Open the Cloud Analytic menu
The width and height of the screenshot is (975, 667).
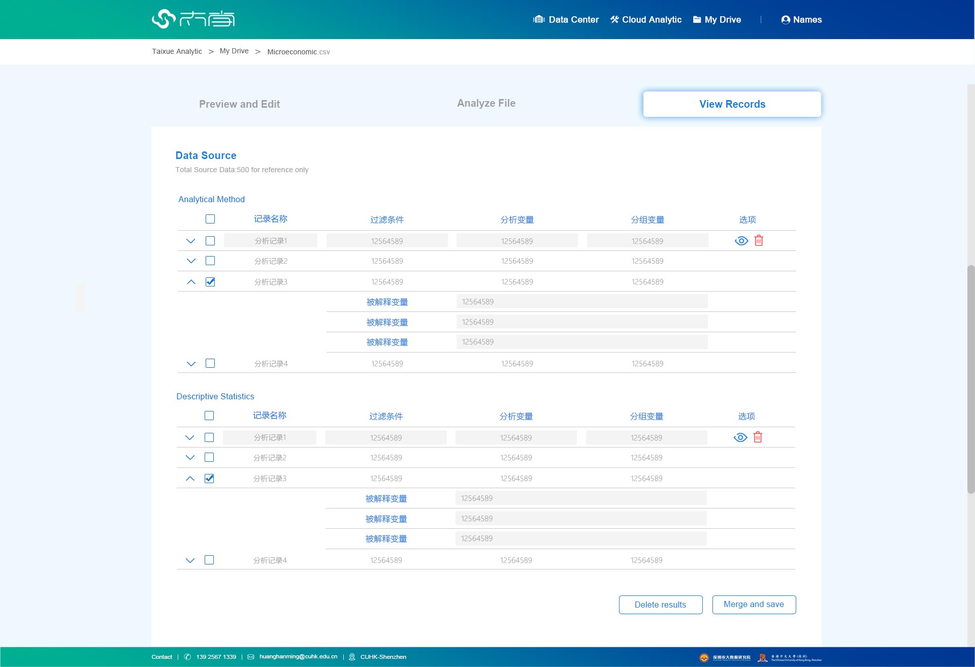[x=646, y=19]
